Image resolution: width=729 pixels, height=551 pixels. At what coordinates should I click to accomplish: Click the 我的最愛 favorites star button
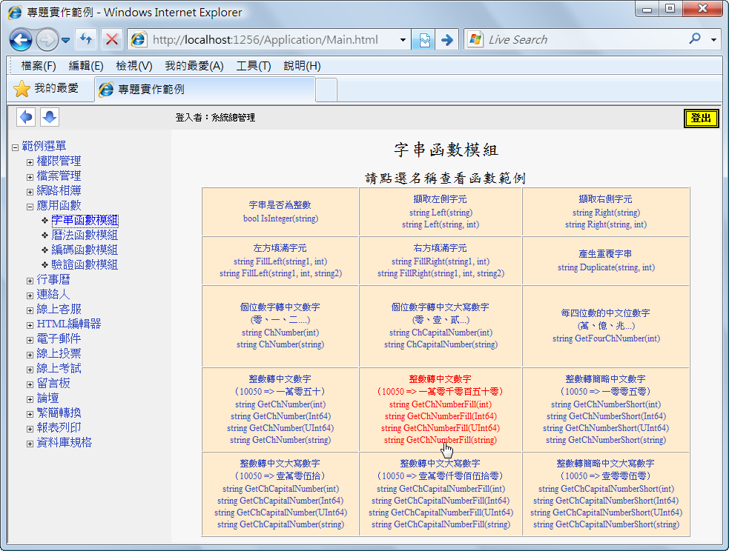[x=46, y=88]
